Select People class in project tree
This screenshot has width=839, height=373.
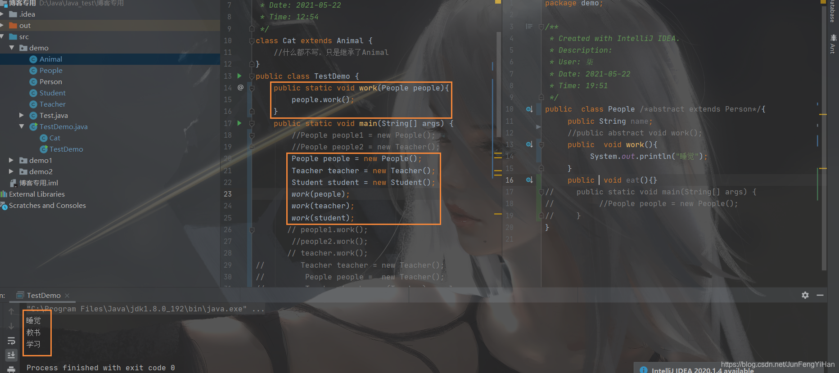(x=51, y=71)
